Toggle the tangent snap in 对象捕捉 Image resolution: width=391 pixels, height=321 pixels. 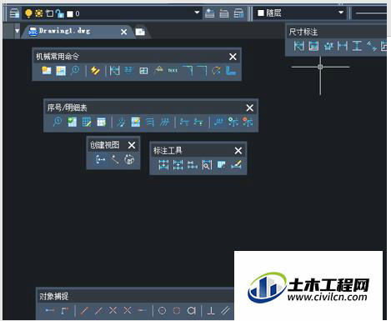(x=191, y=310)
